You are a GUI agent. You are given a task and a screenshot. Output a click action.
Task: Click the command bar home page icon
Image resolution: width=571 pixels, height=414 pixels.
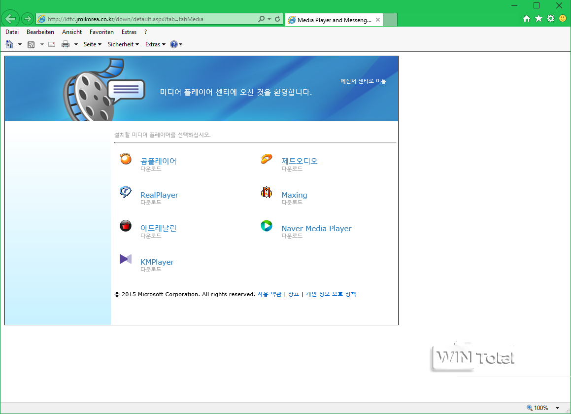[9, 44]
